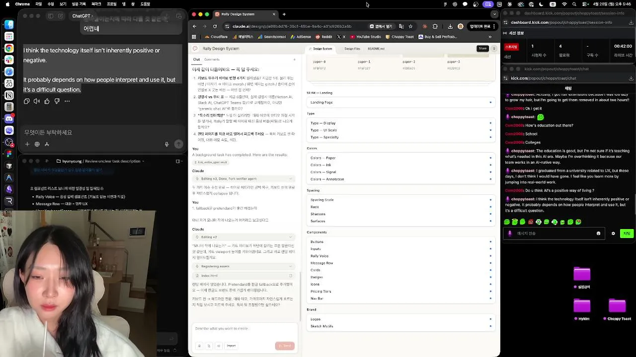Give thumbs down to the ChatGPT response
This screenshot has height=357, width=636.
tap(57, 101)
